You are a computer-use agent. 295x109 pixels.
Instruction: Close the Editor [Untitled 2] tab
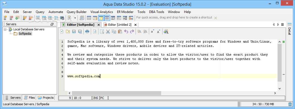click(135, 25)
